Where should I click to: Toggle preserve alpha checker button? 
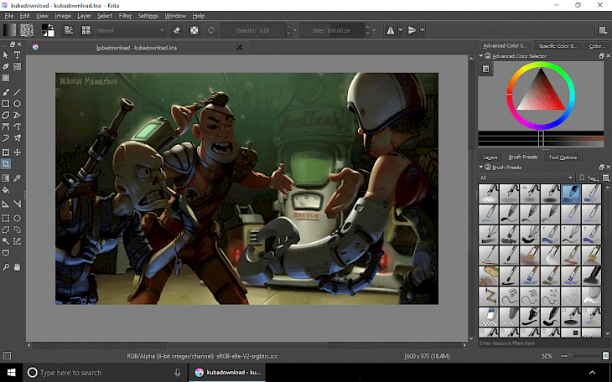(194, 30)
